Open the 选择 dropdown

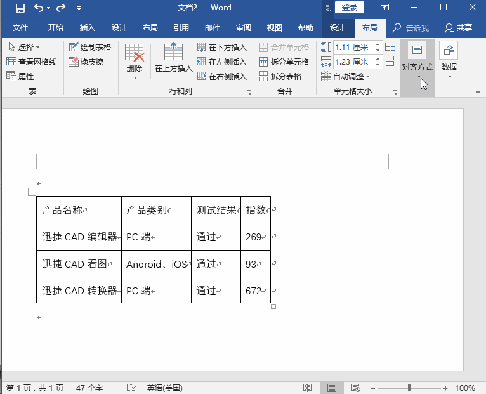coord(23,47)
